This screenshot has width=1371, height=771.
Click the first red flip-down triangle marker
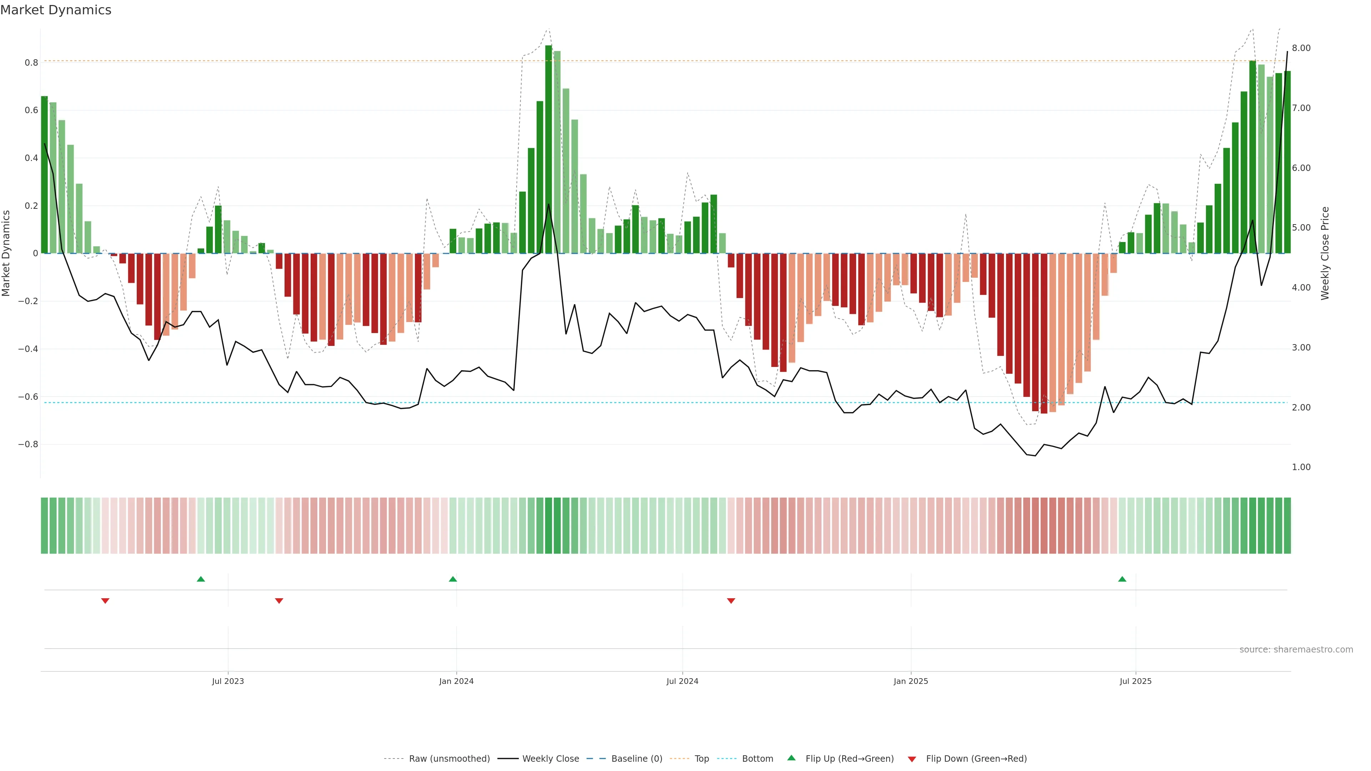click(105, 601)
